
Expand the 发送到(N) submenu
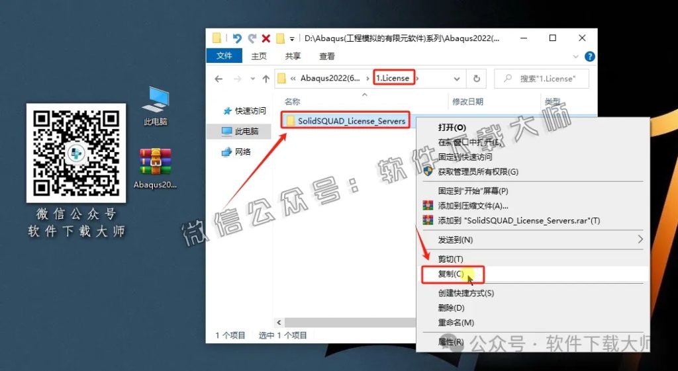(x=534, y=239)
